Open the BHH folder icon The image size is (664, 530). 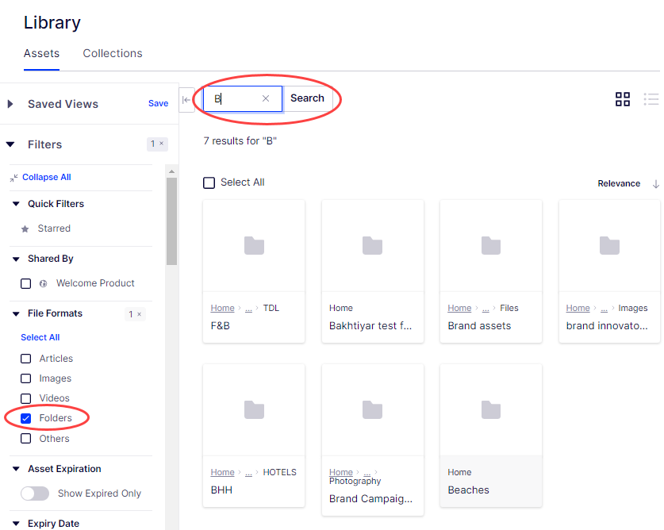[254, 409]
